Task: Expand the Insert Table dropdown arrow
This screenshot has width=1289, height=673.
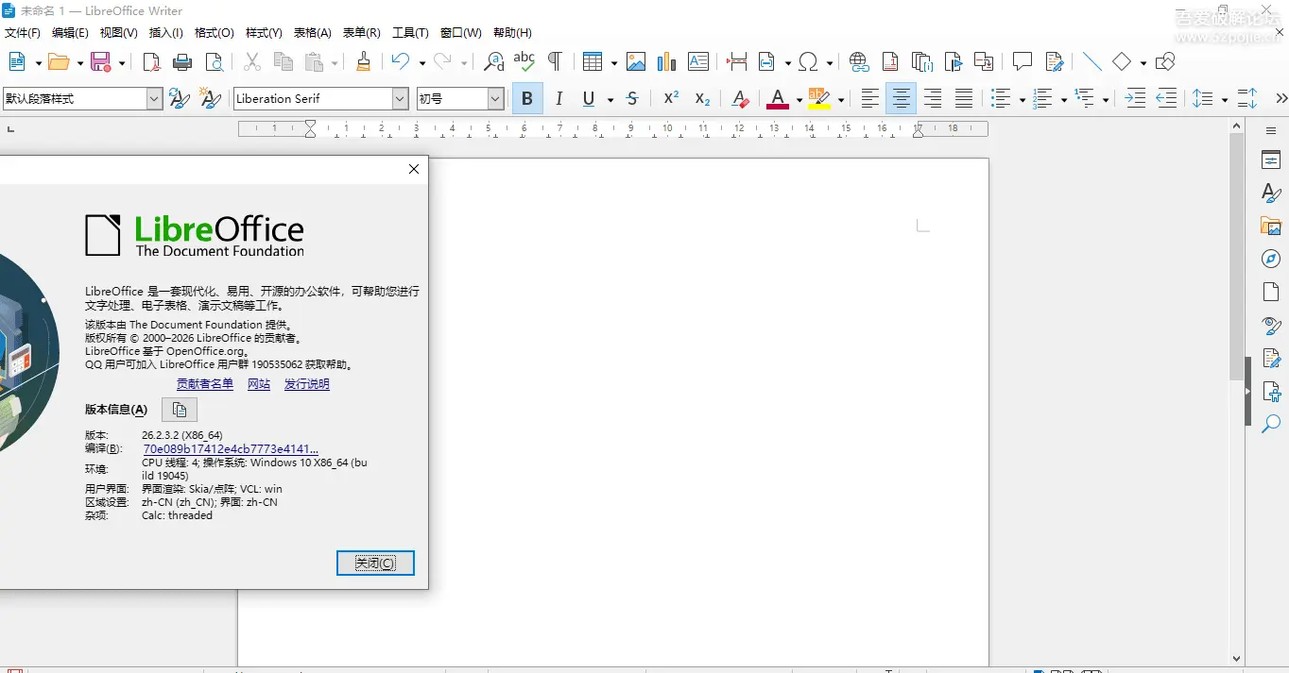Action: tap(613, 63)
